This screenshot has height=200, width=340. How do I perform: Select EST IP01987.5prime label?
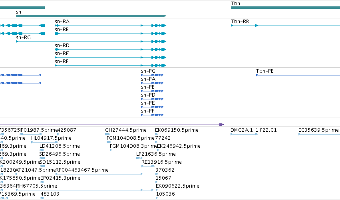(39, 130)
